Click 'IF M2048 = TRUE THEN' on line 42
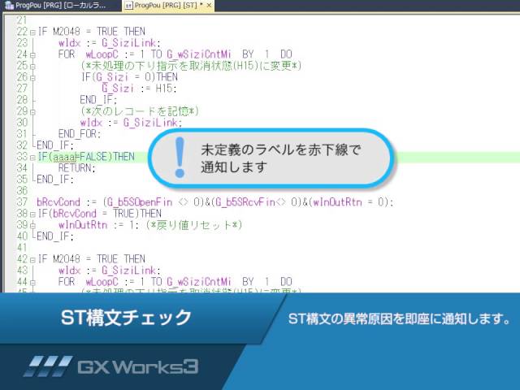520x390 pixels. (92, 259)
